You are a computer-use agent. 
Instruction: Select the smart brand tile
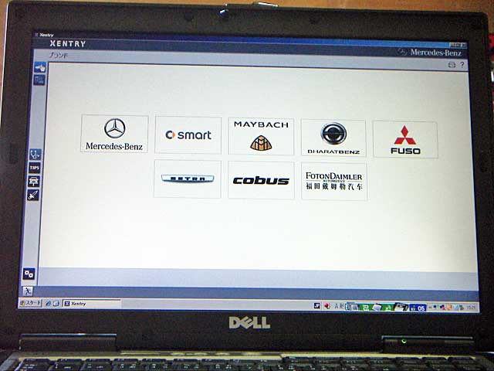[x=188, y=135]
